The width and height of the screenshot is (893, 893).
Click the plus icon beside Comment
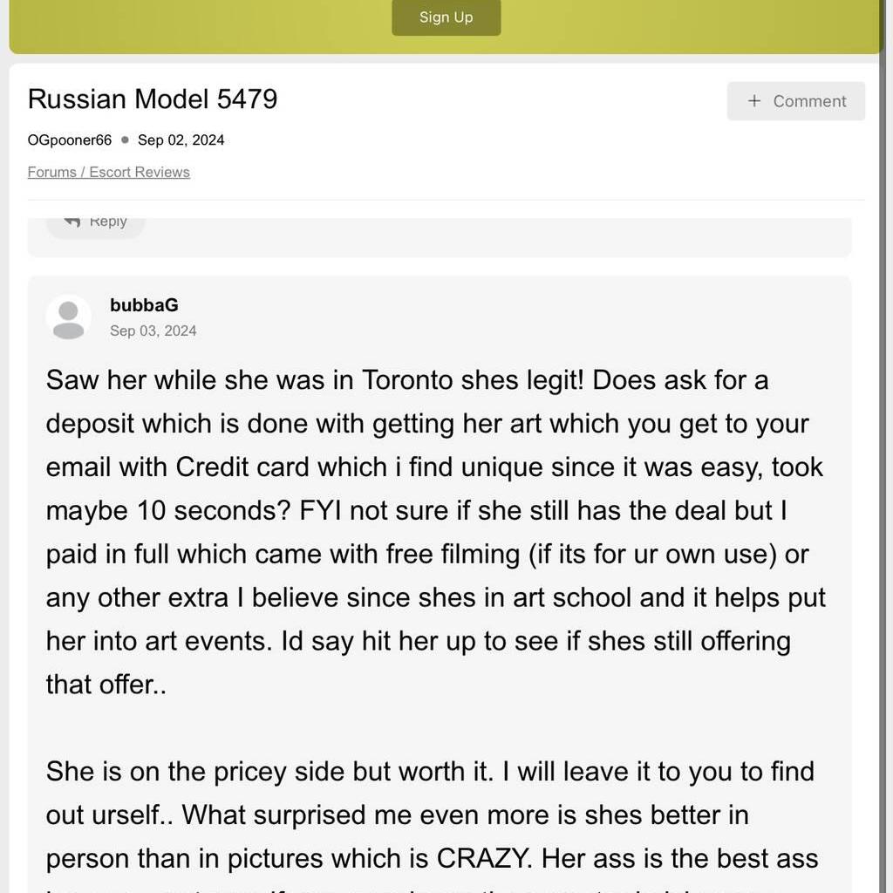[754, 101]
